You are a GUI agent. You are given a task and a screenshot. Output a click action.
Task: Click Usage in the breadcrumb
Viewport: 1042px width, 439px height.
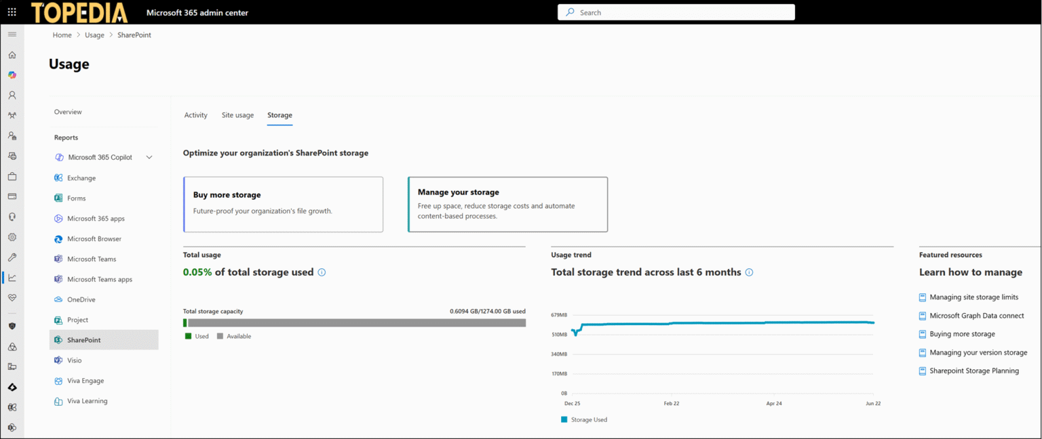point(94,35)
